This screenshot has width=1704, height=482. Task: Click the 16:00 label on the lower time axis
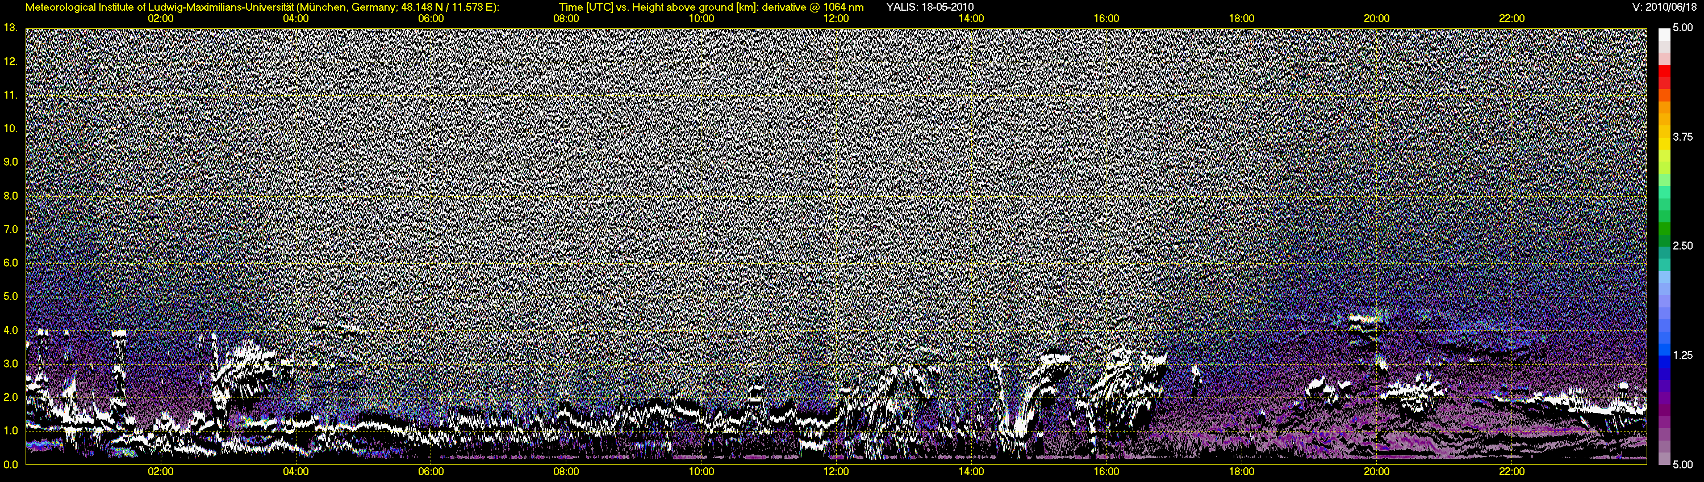[x=1106, y=471]
